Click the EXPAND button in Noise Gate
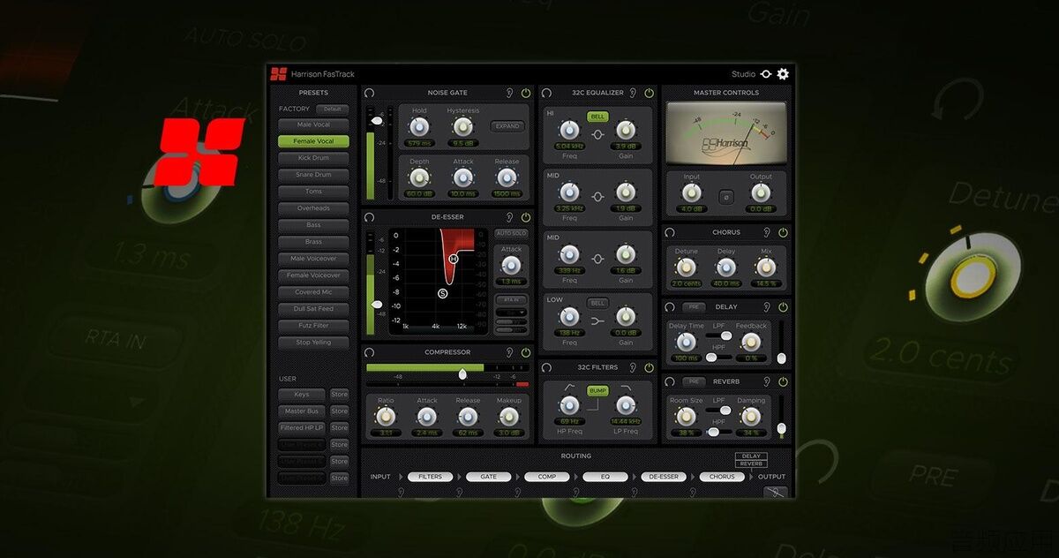 point(507,126)
